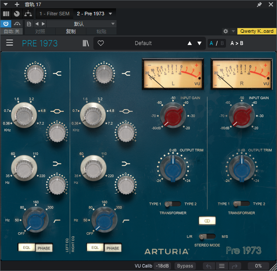Click right EQ high shelf icon
The image size is (277, 271).
(x=126, y=73)
